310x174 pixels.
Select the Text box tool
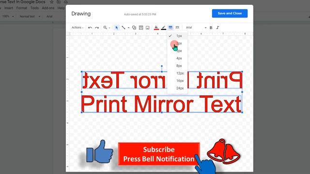141,28
